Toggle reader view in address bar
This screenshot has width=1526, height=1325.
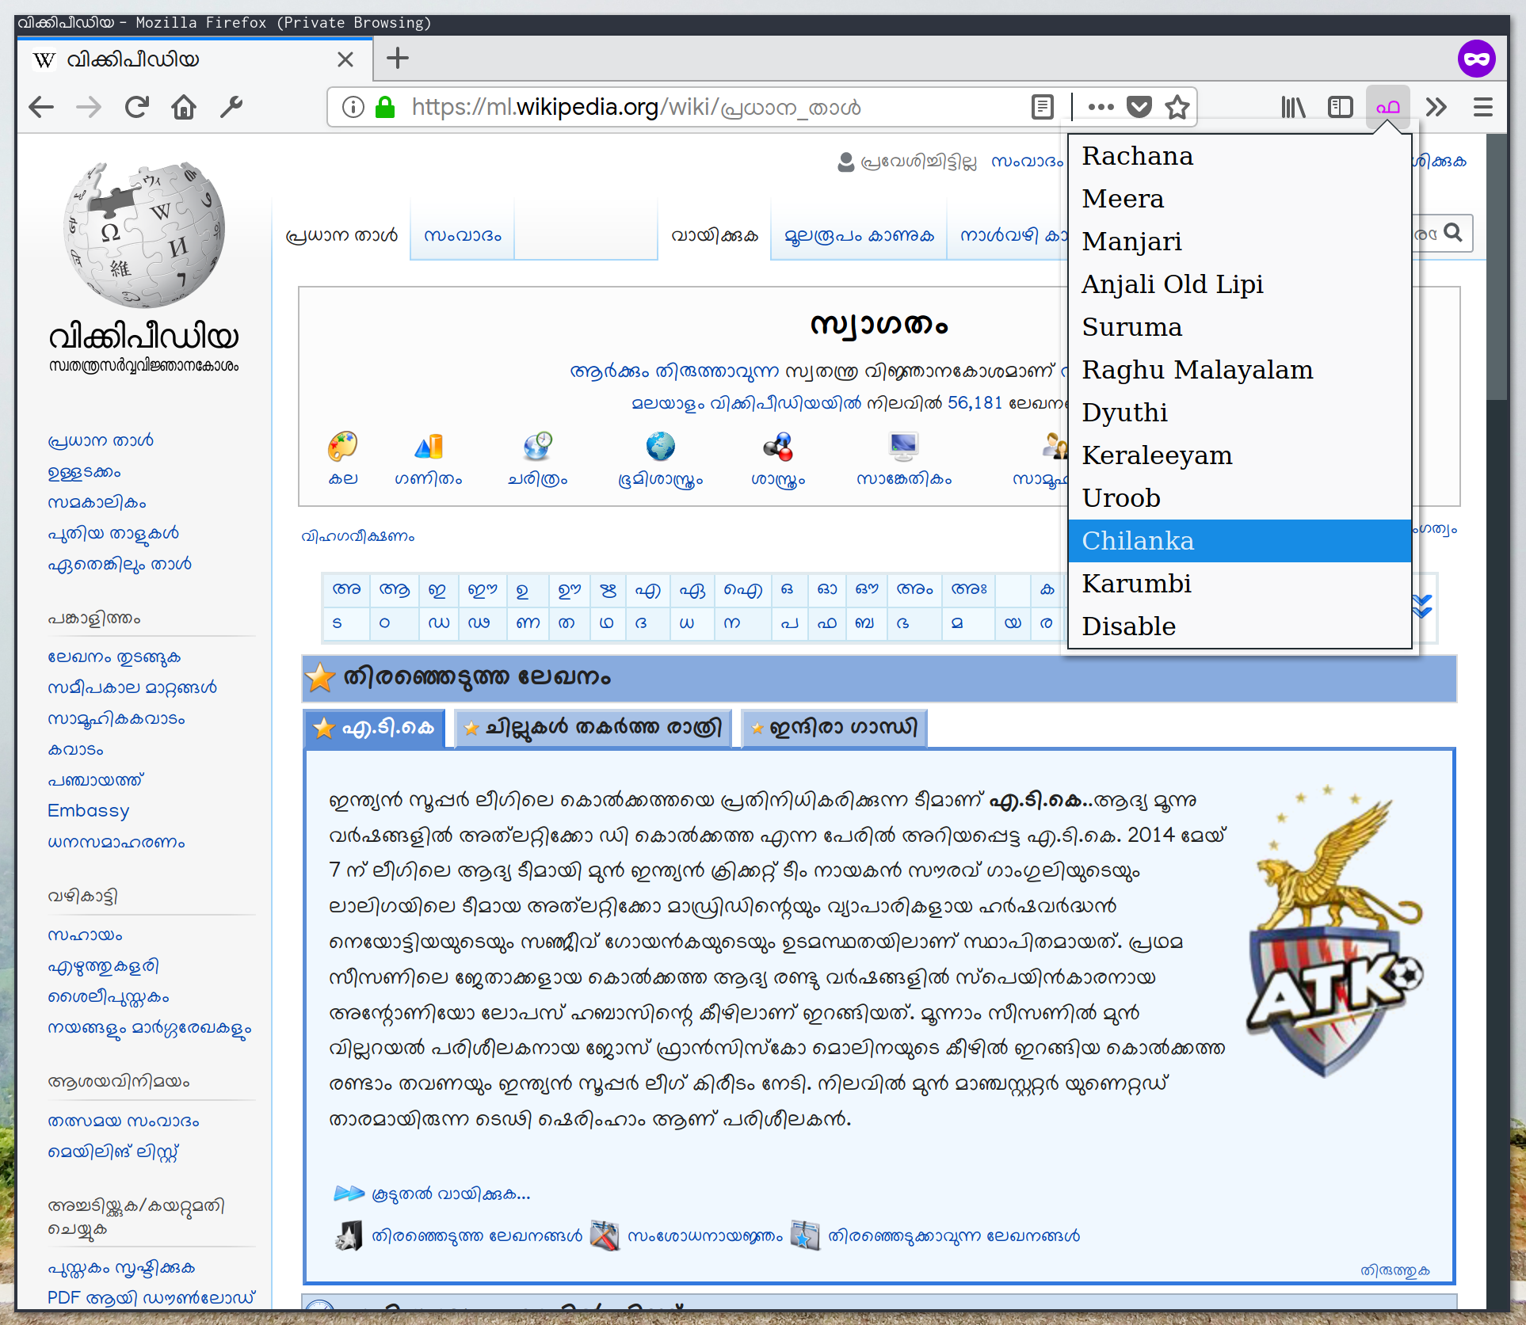tap(1043, 107)
